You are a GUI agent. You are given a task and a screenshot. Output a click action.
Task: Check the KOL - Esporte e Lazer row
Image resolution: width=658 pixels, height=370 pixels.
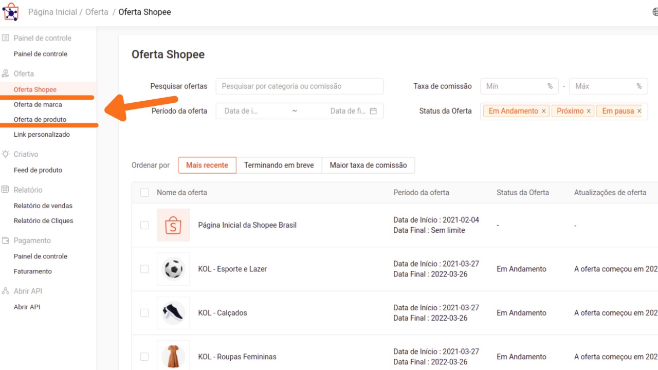(144, 269)
